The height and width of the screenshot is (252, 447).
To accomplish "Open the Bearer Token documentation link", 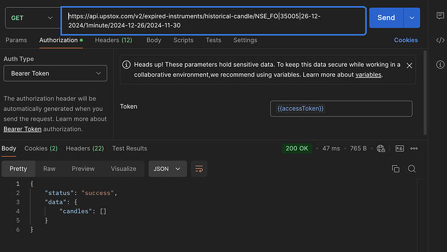I will pyautogui.click(x=23, y=129).
